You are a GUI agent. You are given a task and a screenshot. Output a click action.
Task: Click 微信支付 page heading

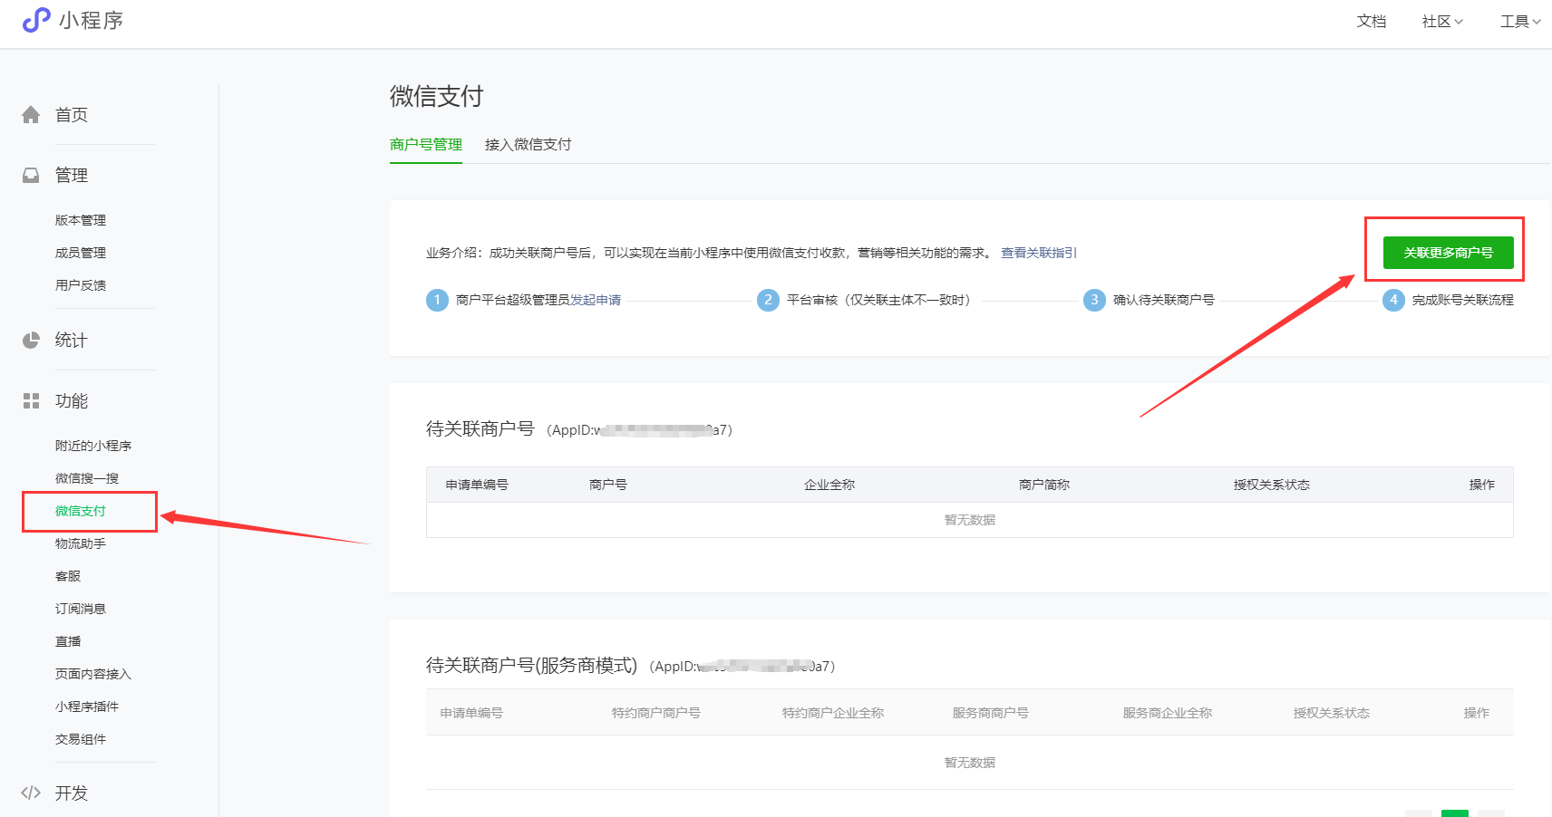point(437,96)
